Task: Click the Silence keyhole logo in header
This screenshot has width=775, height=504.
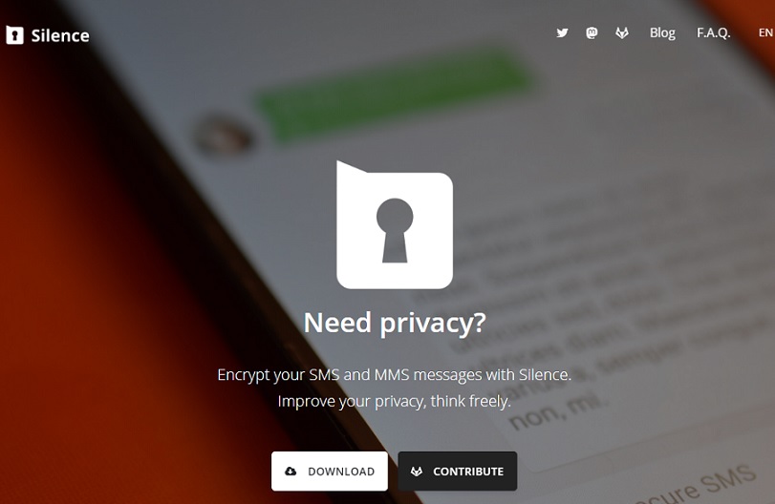Action: [15, 35]
